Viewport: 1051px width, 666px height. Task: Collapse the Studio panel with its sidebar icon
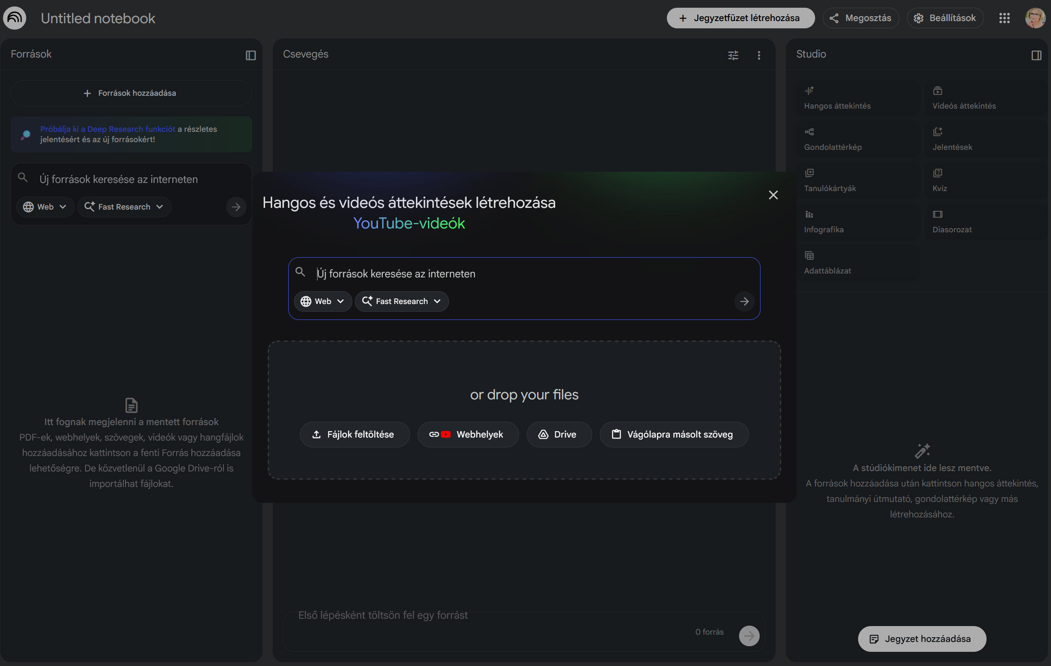[1036, 55]
